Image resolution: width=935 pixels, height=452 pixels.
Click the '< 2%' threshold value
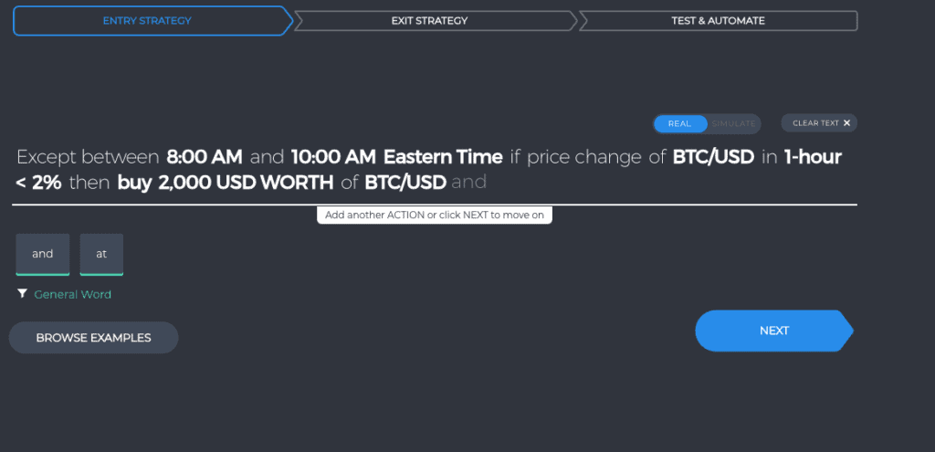pyautogui.click(x=38, y=183)
